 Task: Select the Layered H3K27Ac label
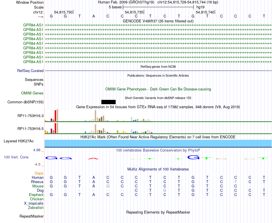pos(19,141)
